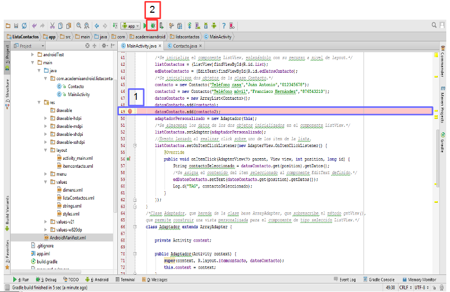Switch to the Contacto.java tab
Viewport: 450px width, 292px height.
click(185, 46)
